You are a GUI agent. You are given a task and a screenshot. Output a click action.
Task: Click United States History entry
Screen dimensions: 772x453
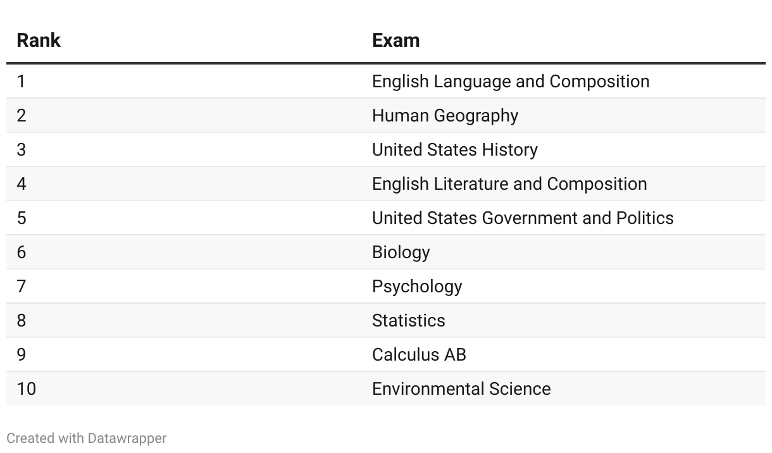click(x=454, y=149)
